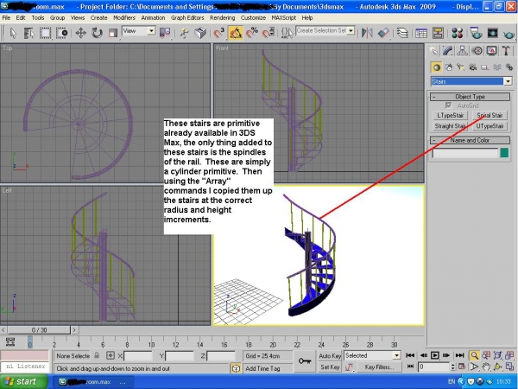Open Schematic View icon
Viewport: 518px width, 389px height.
click(438, 33)
